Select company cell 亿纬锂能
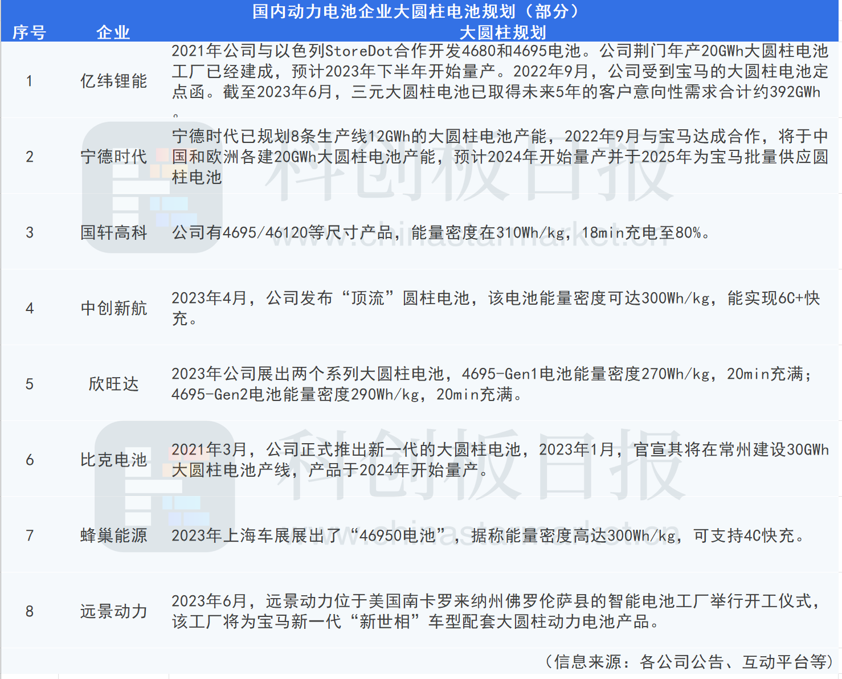 113,81
